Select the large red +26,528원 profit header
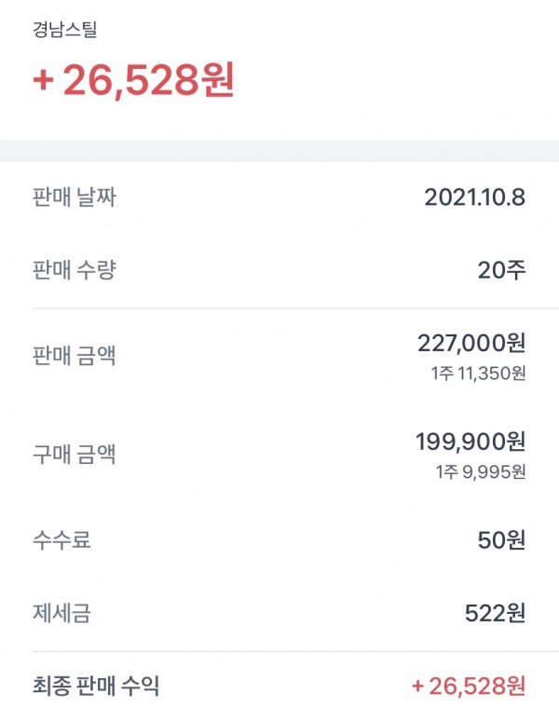 [133, 81]
